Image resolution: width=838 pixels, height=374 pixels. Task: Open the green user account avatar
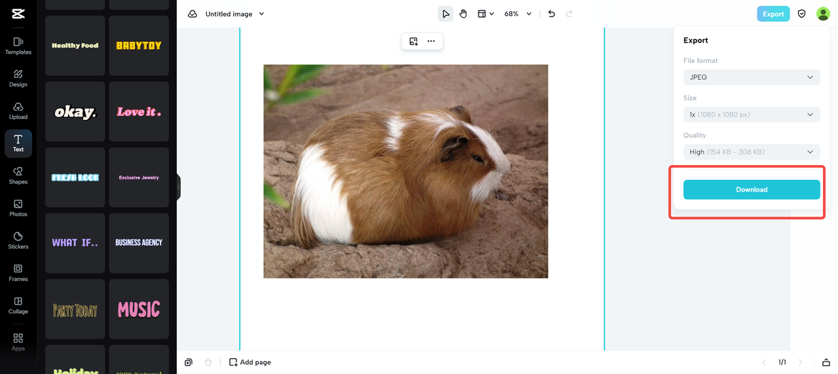tap(823, 14)
